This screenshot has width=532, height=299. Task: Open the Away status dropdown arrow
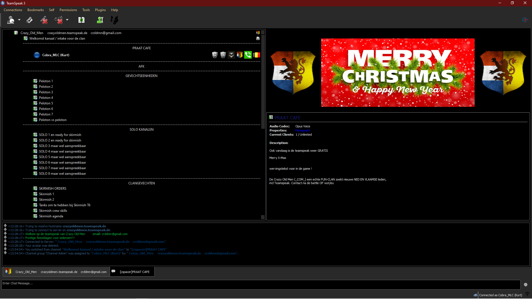point(19,20)
